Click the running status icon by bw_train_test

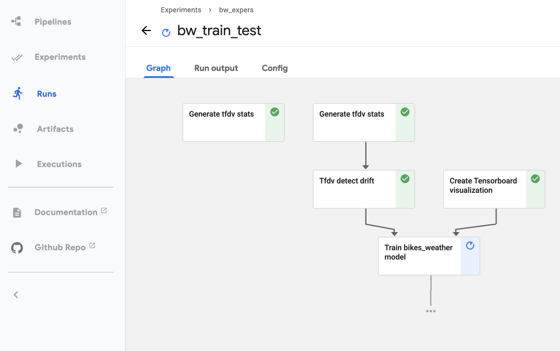pyautogui.click(x=166, y=33)
